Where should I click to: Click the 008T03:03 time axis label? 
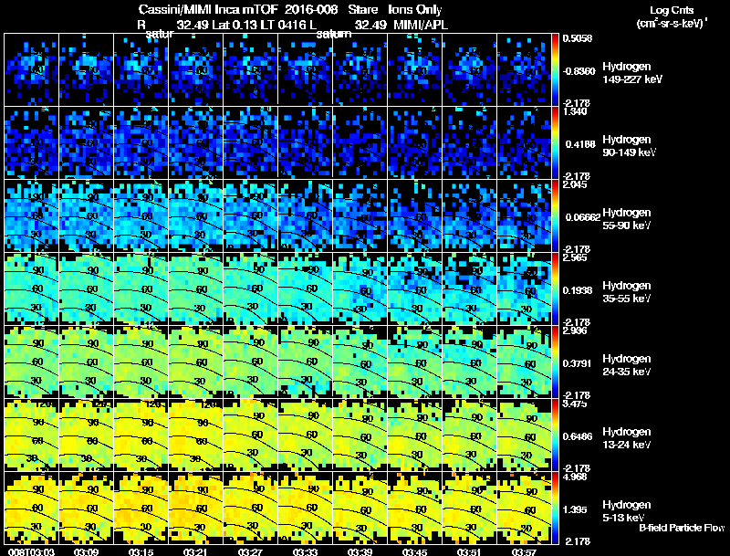coord(31,551)
